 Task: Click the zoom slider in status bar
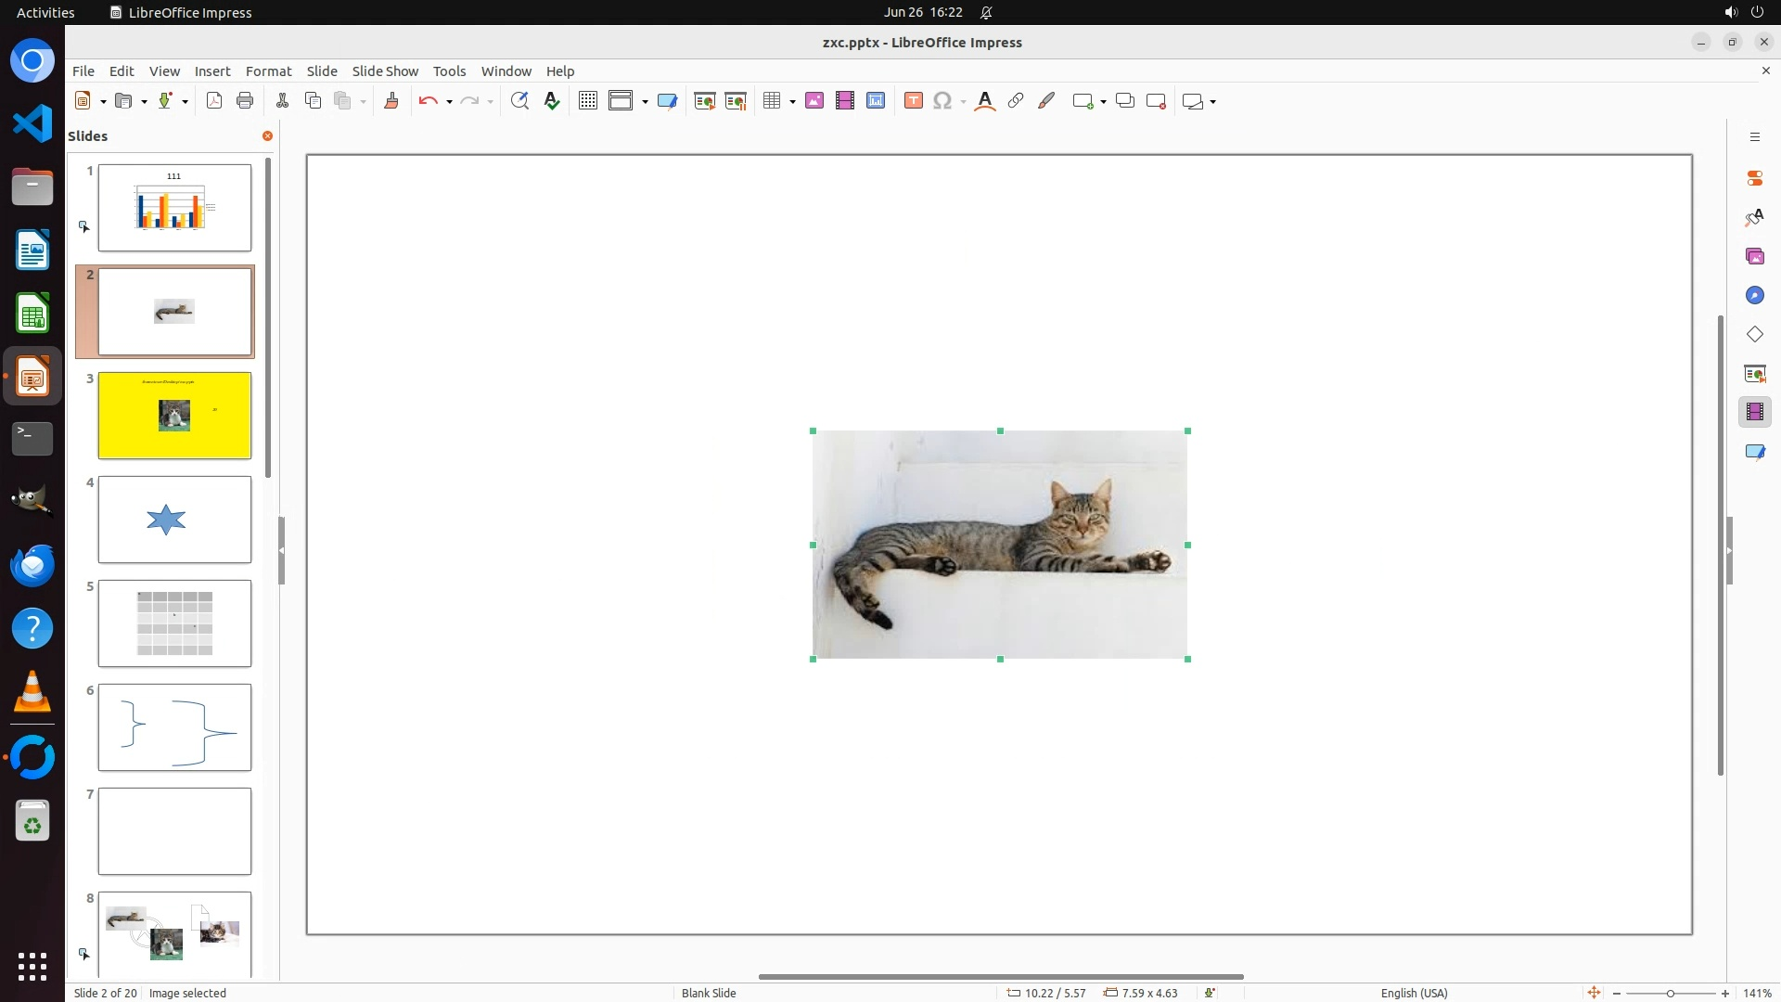(1670, 993)
